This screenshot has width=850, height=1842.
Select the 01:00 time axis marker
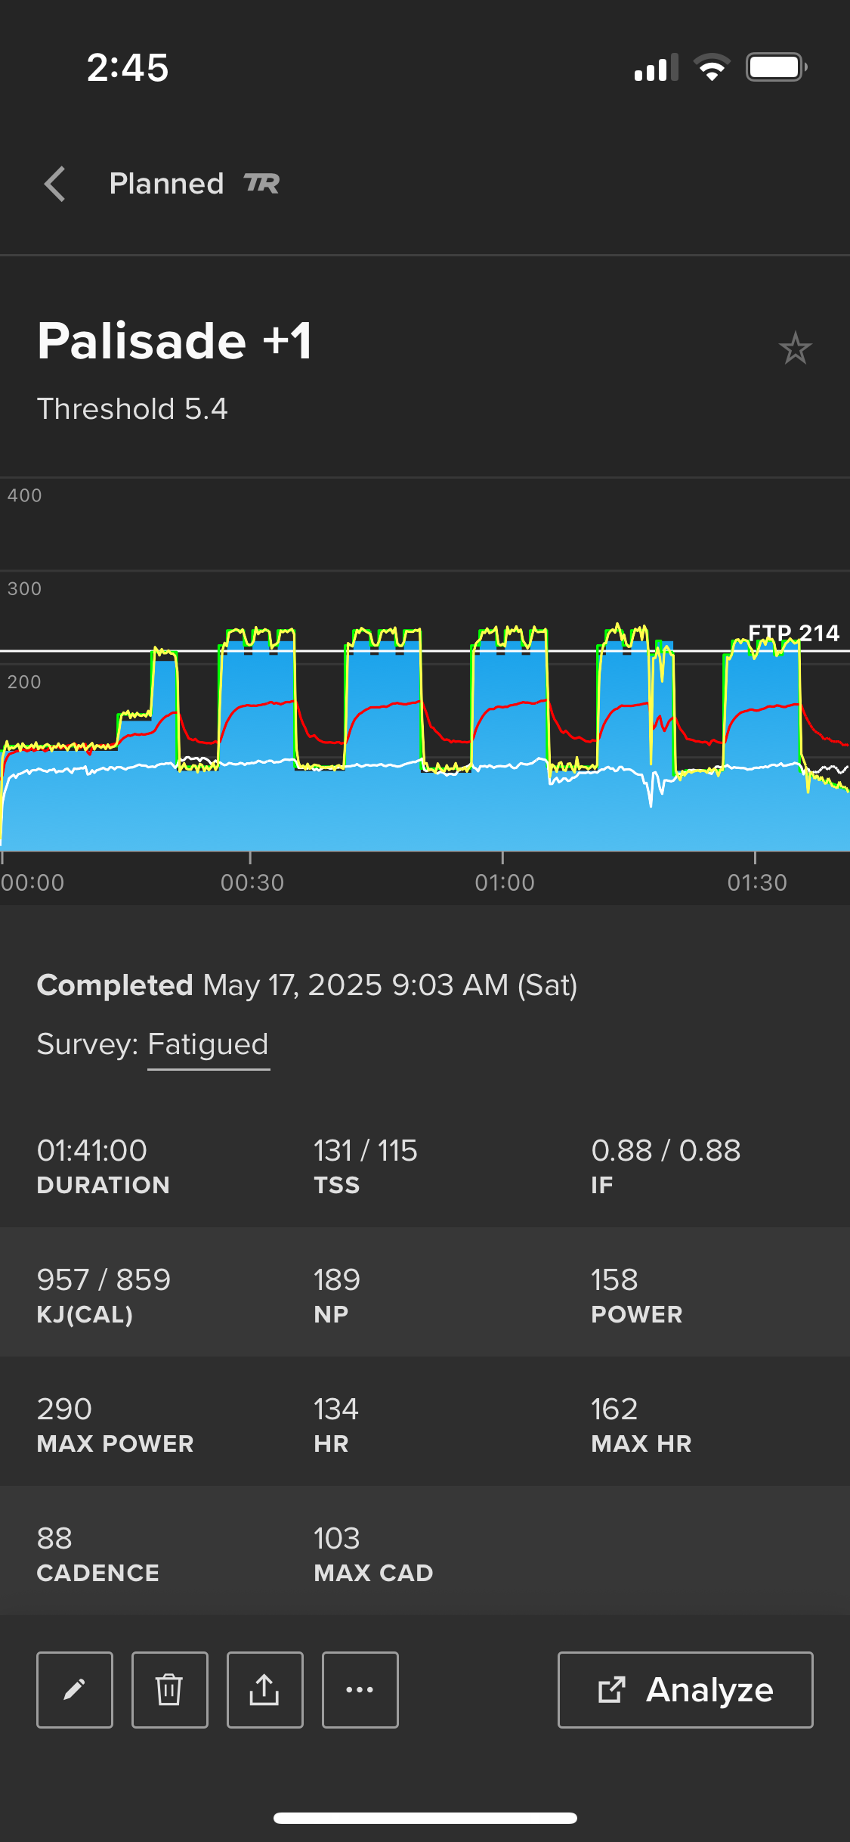point(505,882)
